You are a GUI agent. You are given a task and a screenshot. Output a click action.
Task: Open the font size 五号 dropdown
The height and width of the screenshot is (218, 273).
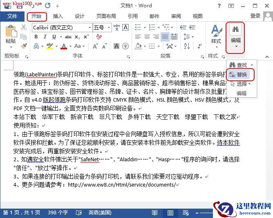coord(109,27)
